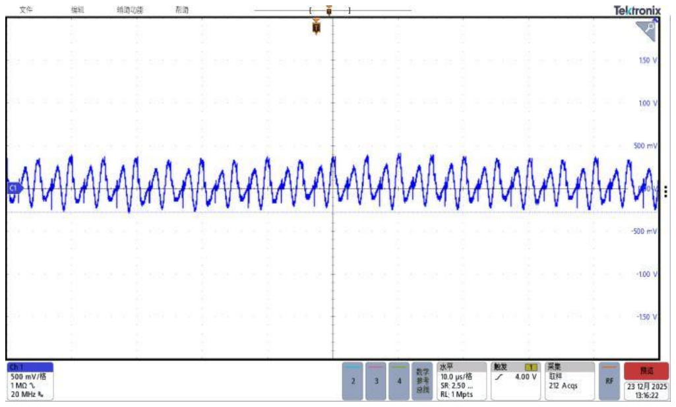Image resolution: width=676 pixels, height=407 pixels.
Task: Click the C1 channel ground handle
Action: pos(15,188)
